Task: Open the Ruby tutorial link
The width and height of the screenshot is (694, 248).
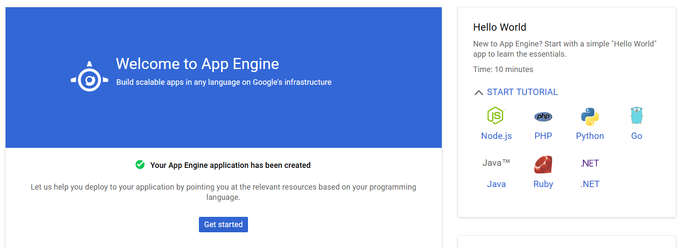Action: click(x=543, y=184)
